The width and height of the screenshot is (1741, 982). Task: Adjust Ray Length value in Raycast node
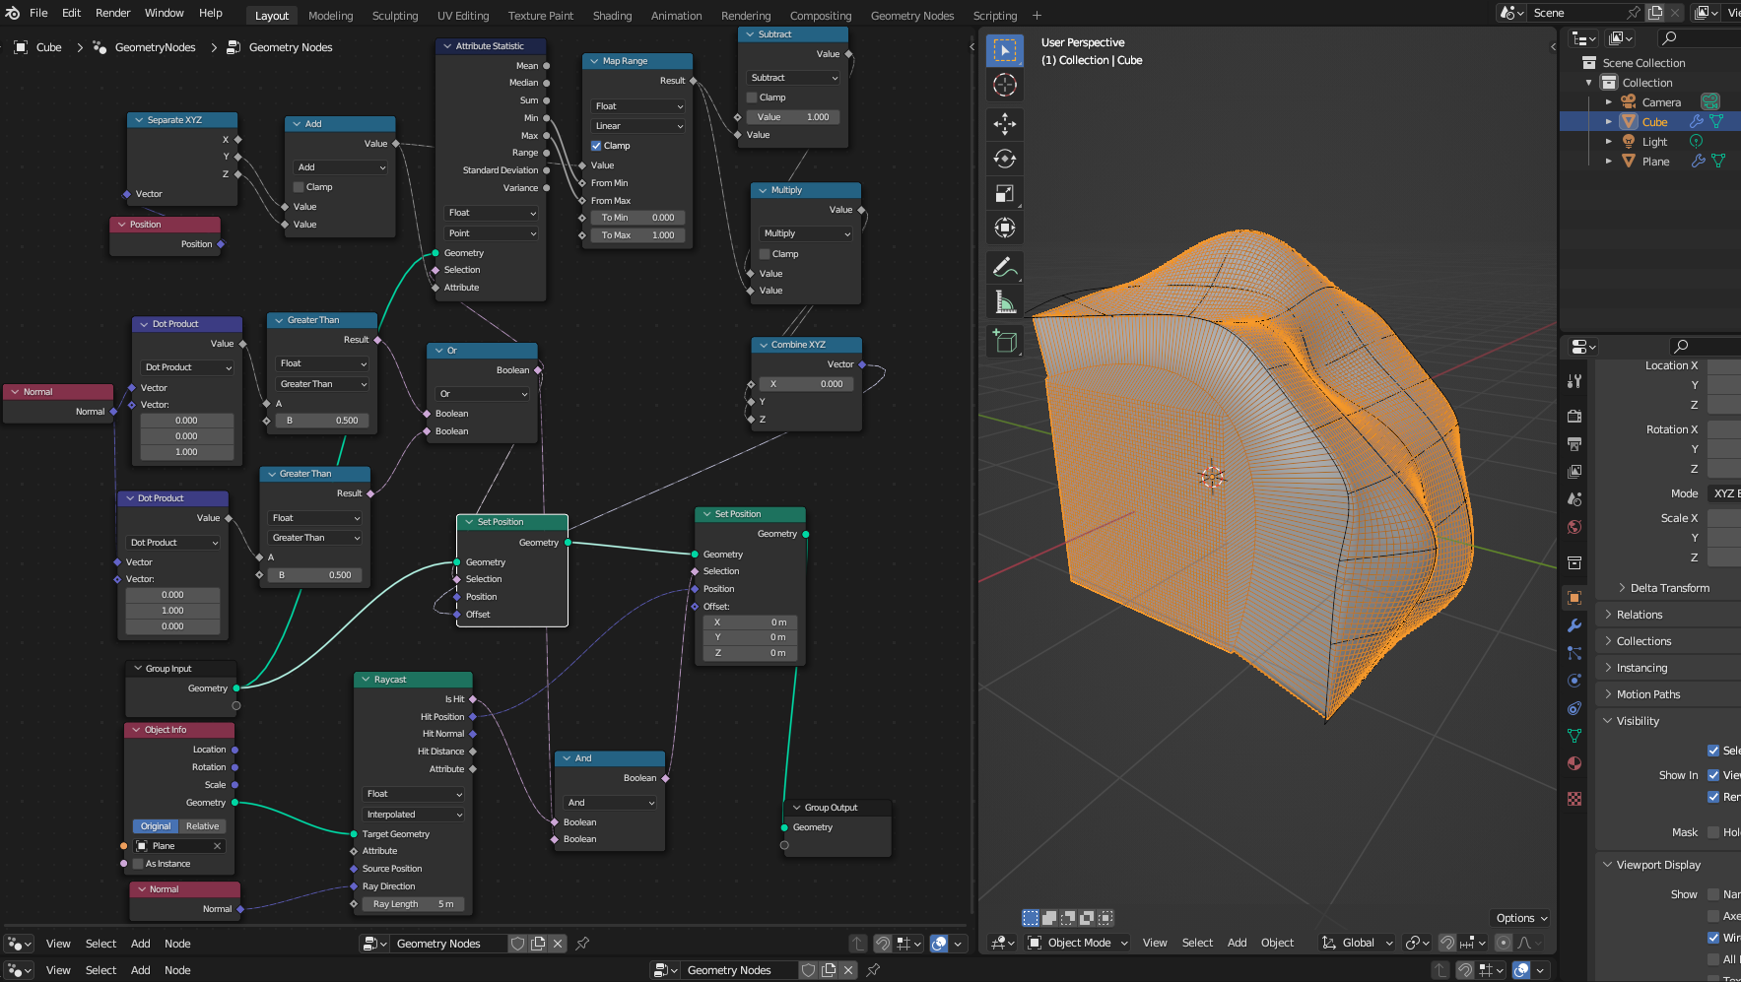tap(414, 904)
